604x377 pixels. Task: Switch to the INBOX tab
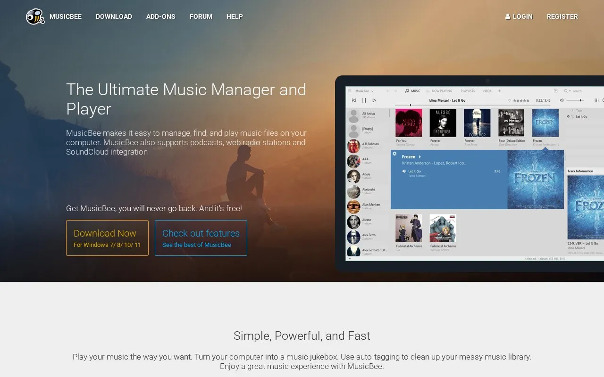pos(487,91)
